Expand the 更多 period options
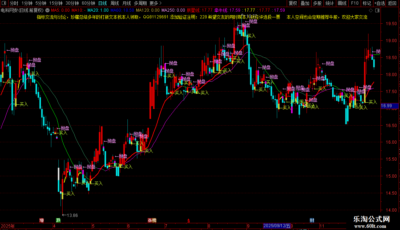 pos(155,3)
